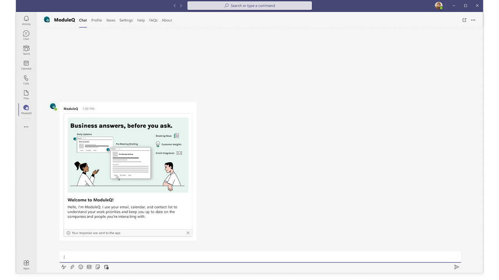Click the Welcome to ModuleQ! heading
This screenshot has width=499, height=280.
pos(90,200)
